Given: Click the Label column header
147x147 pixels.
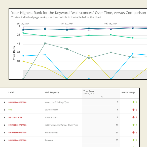Looking at the screenshot, I should [x=11, y=92].
